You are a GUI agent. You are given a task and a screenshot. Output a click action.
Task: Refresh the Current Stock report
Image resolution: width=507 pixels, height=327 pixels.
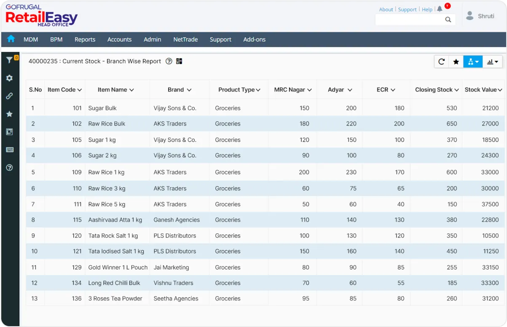tap(441, 61)
